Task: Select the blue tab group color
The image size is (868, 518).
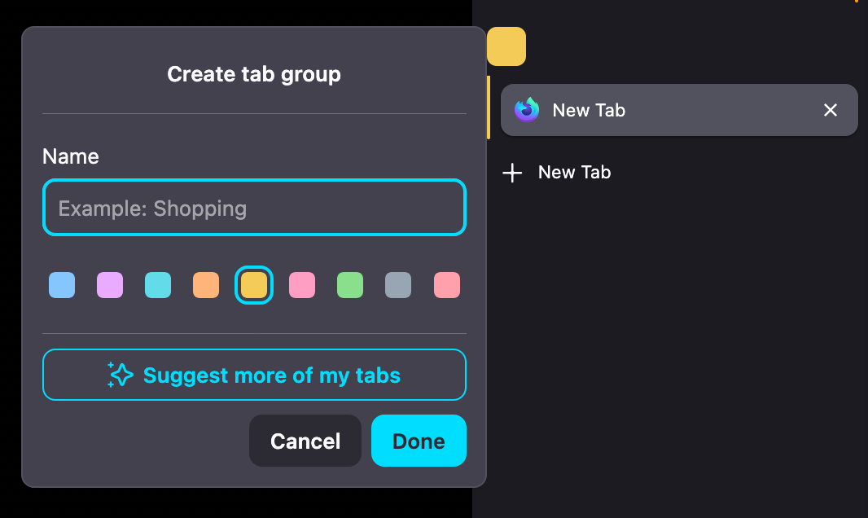Action: (62, 285)
